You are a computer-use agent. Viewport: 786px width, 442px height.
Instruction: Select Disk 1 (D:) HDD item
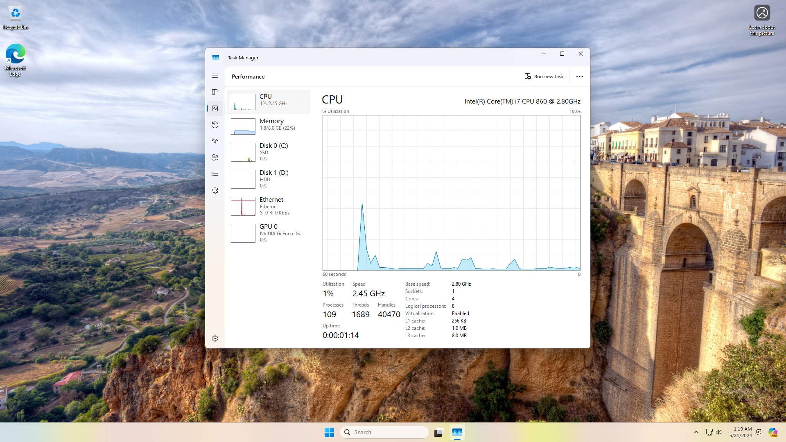click(x=269, y=179)
